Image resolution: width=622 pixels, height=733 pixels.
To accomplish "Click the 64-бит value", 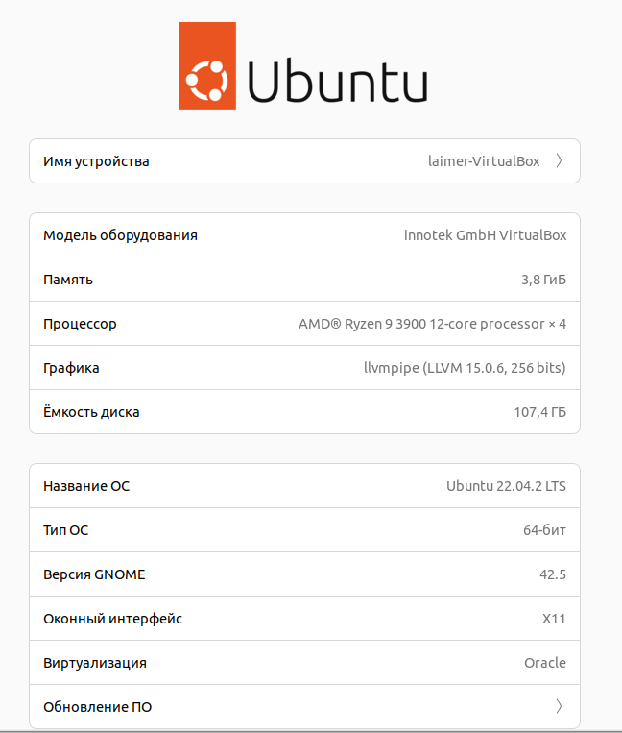I will pyautogui.click(x=544, y=530).
